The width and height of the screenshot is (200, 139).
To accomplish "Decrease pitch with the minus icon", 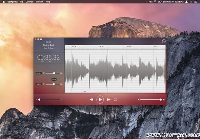I will [44, 73].
